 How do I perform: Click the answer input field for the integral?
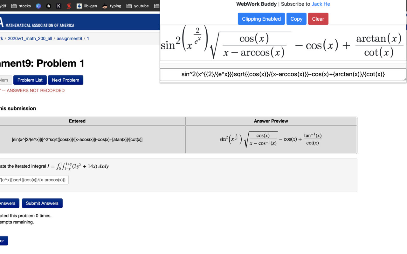pos(34,180)
